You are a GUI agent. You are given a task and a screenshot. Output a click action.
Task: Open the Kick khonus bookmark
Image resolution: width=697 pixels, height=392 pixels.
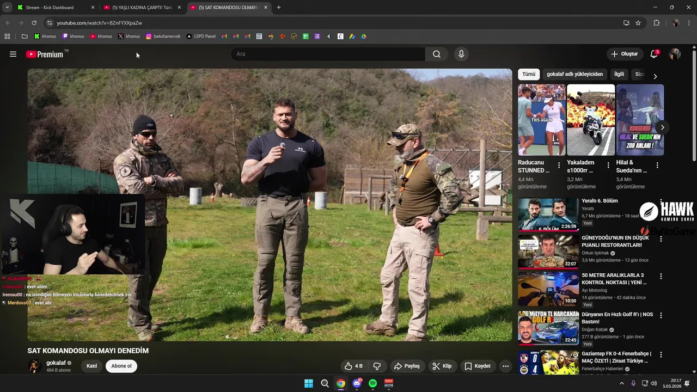(x=45, y=36)
